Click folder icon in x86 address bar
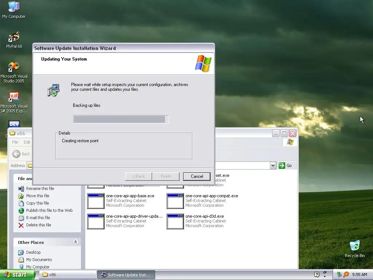Screen dimensions: 373x280 (30, 165)
